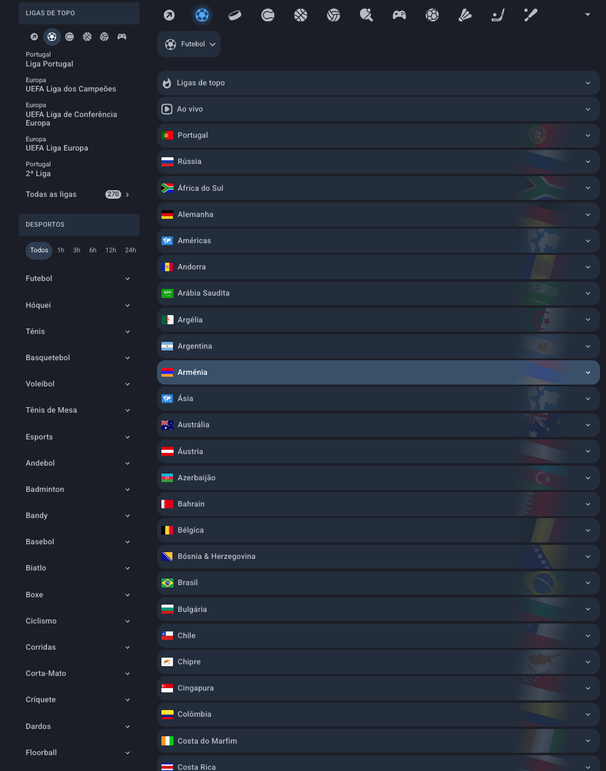Expand the Basquetebol section in sidebar
This screenshot has height=771, width=606.
click(78, 358)
